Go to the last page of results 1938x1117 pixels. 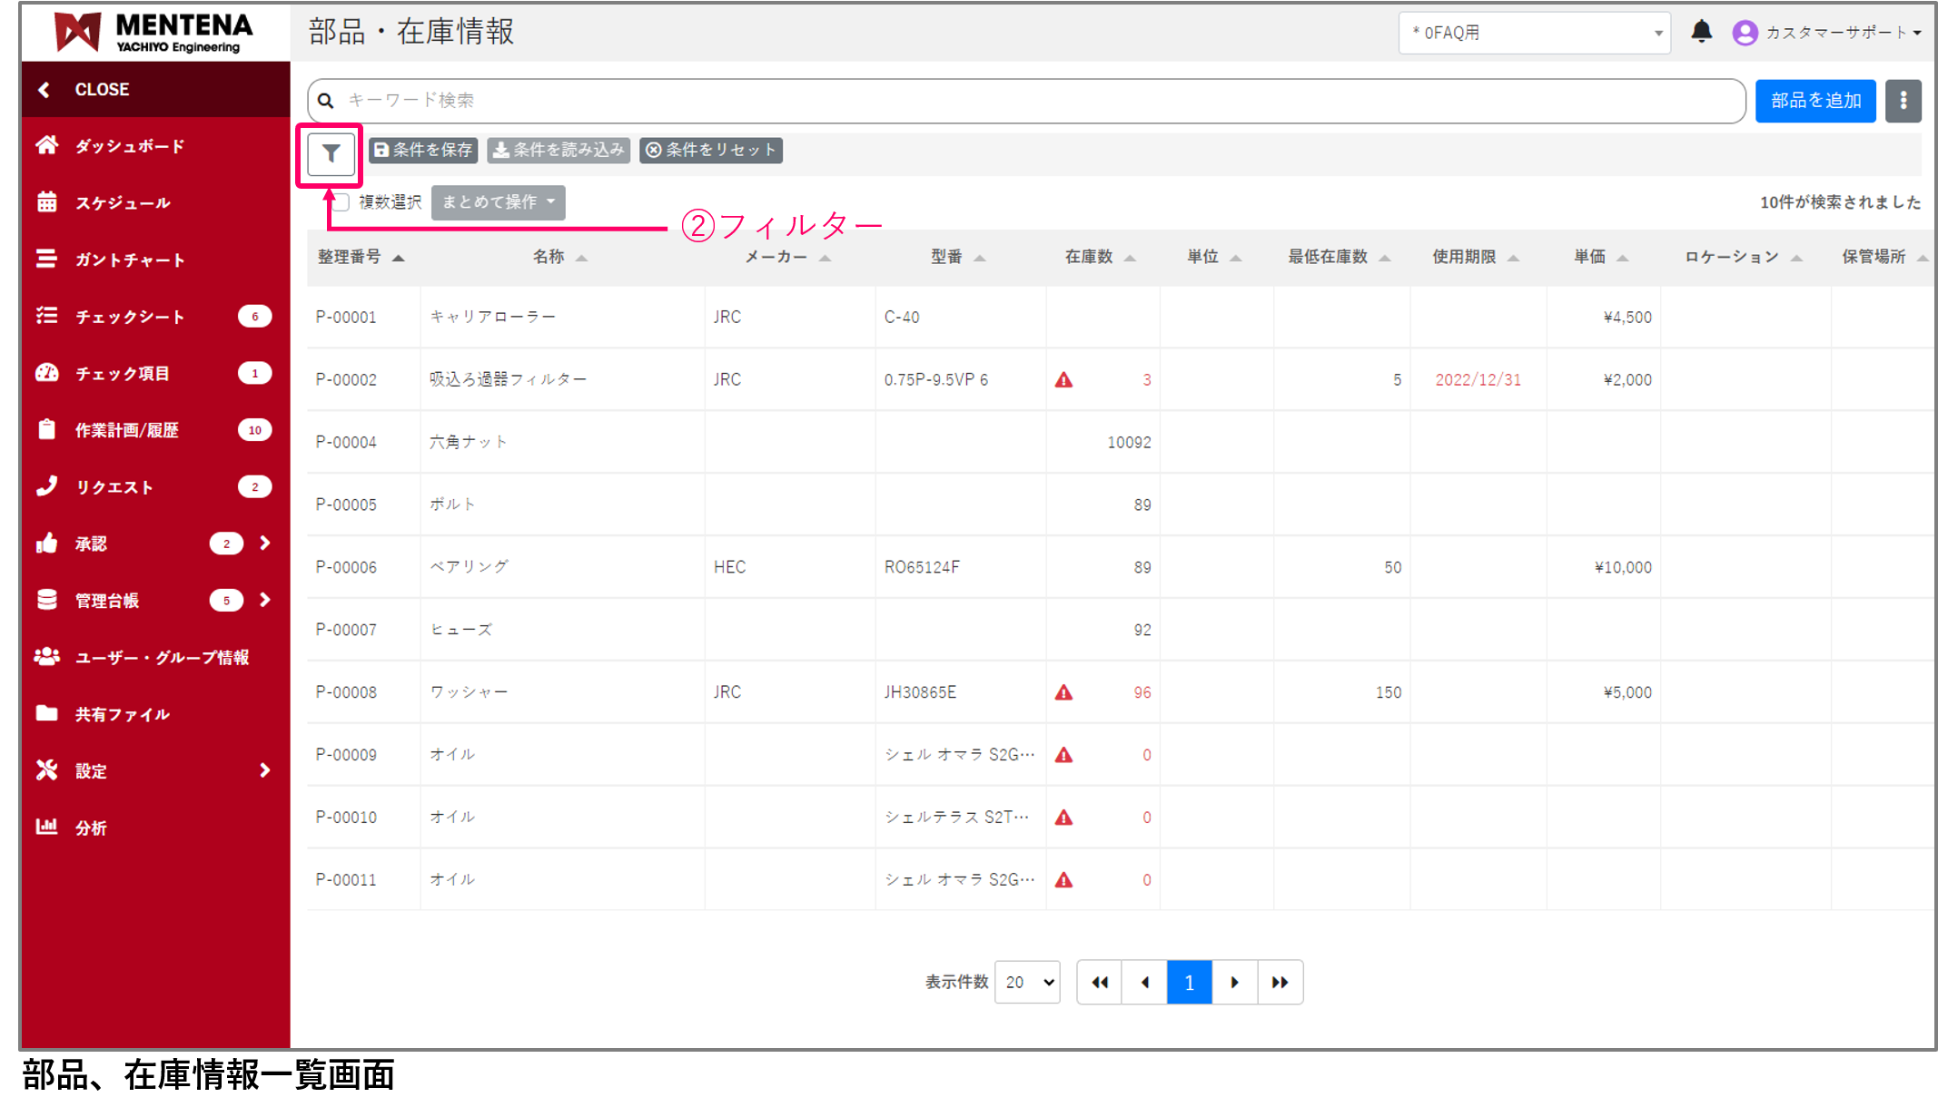tap(1280, 982)
